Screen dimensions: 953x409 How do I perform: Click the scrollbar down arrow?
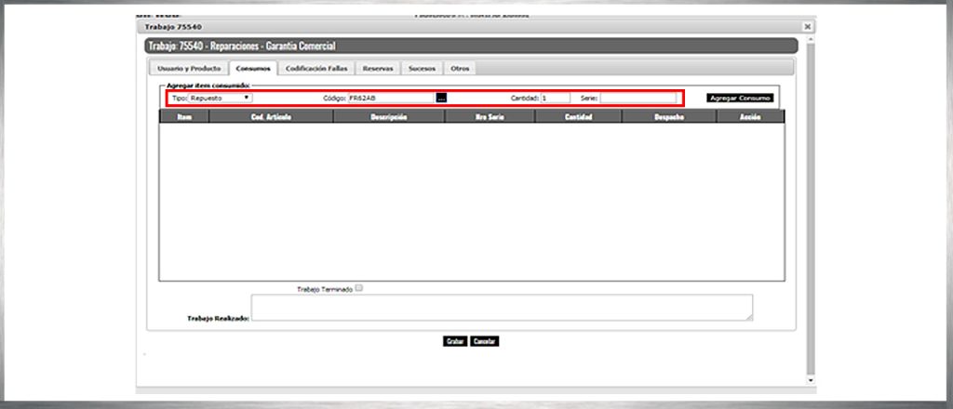click(x=811, y=379)
